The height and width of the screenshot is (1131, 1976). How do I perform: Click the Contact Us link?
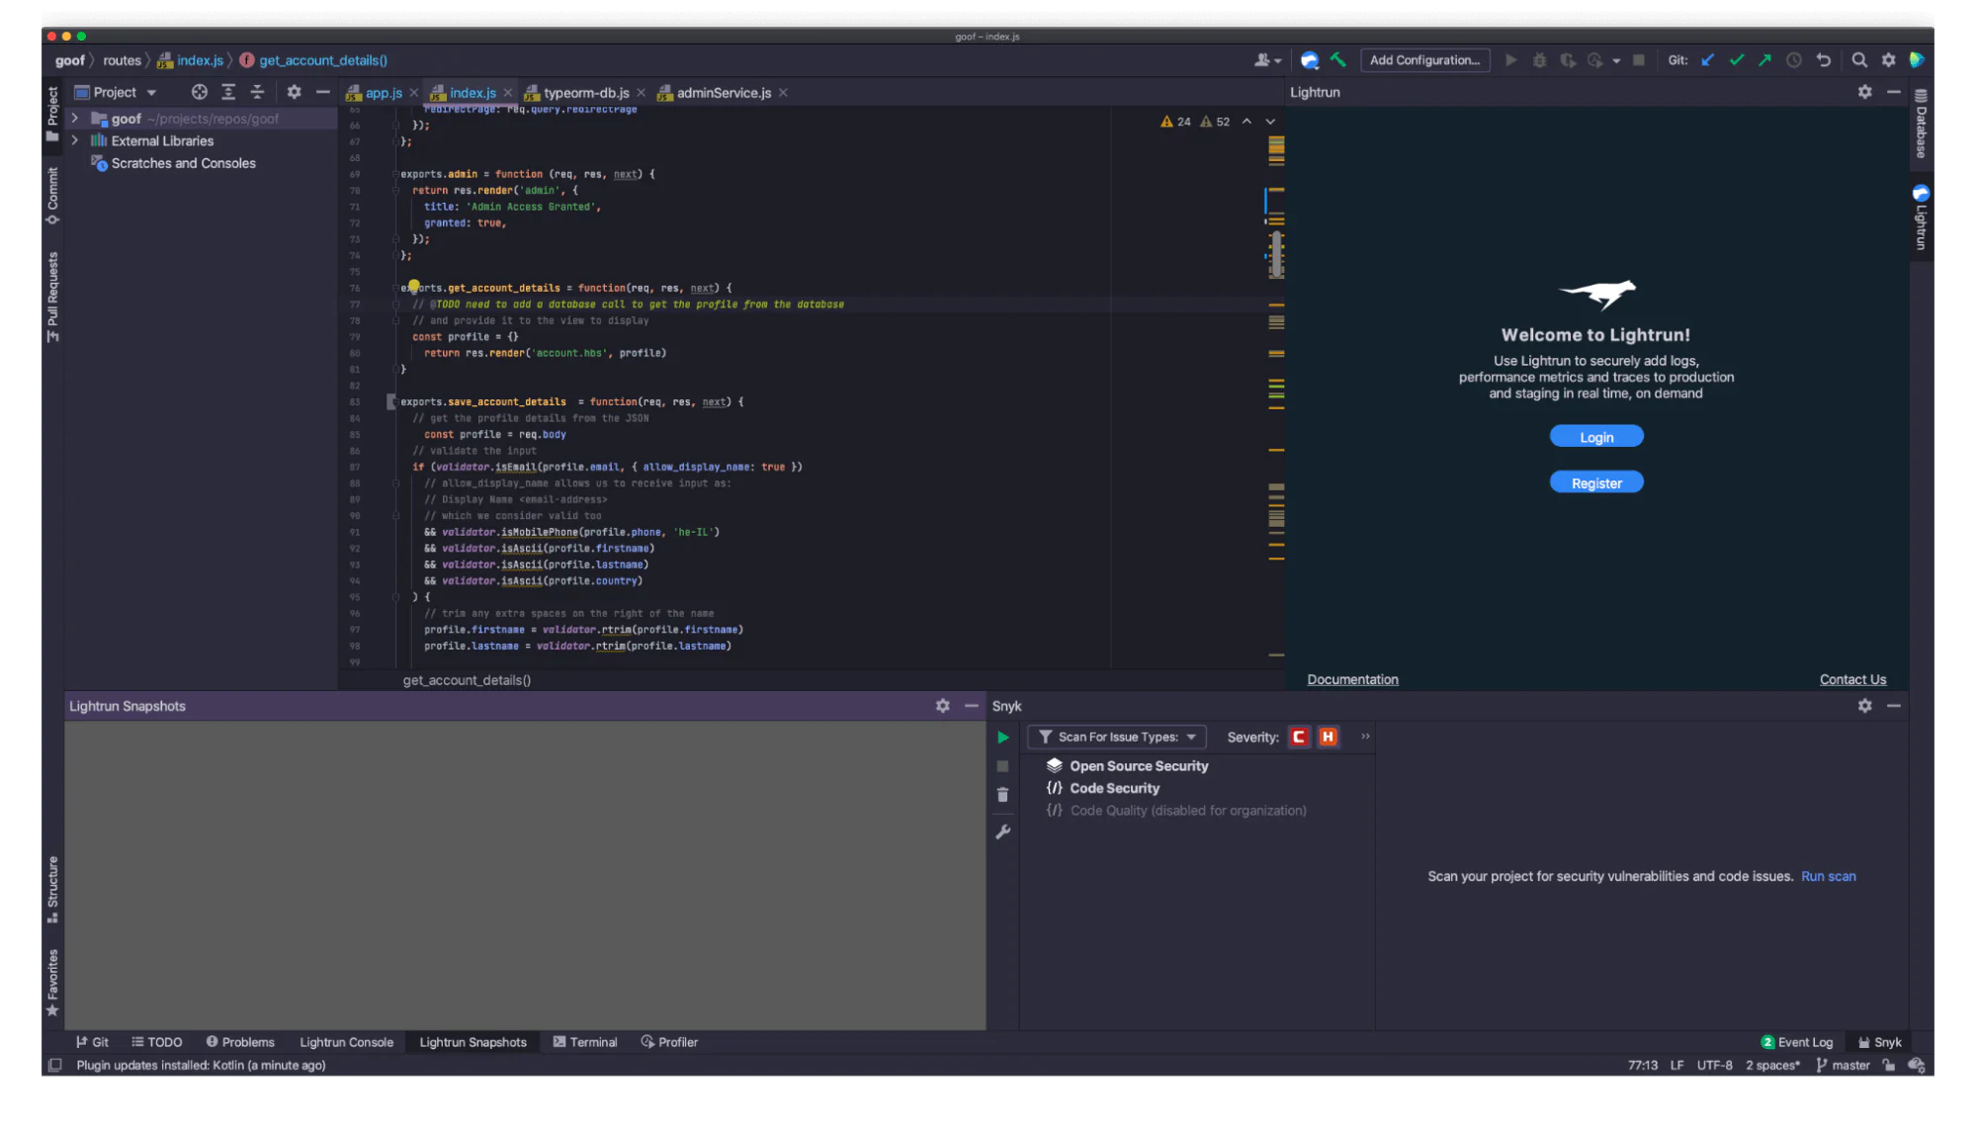(x=1852, y=679)
